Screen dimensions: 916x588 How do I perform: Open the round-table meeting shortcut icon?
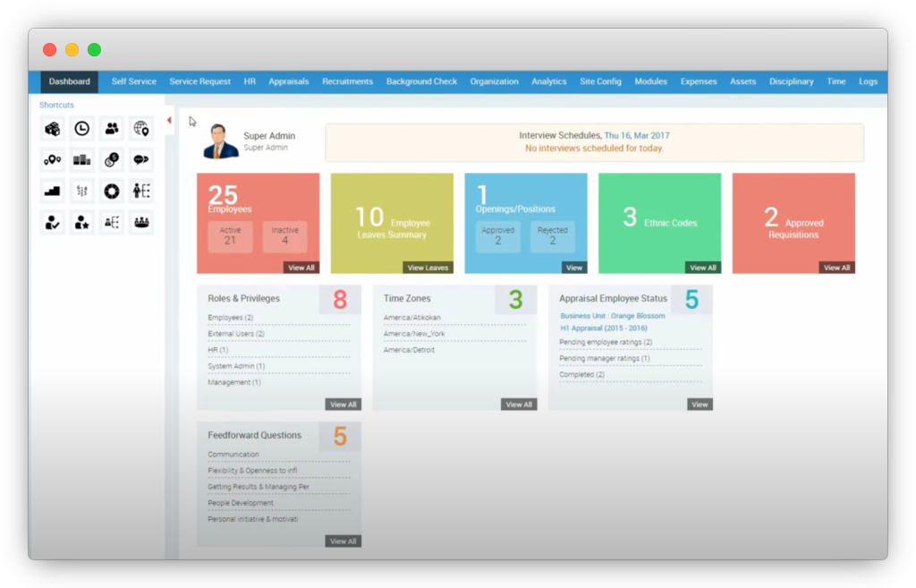[141, 223]
